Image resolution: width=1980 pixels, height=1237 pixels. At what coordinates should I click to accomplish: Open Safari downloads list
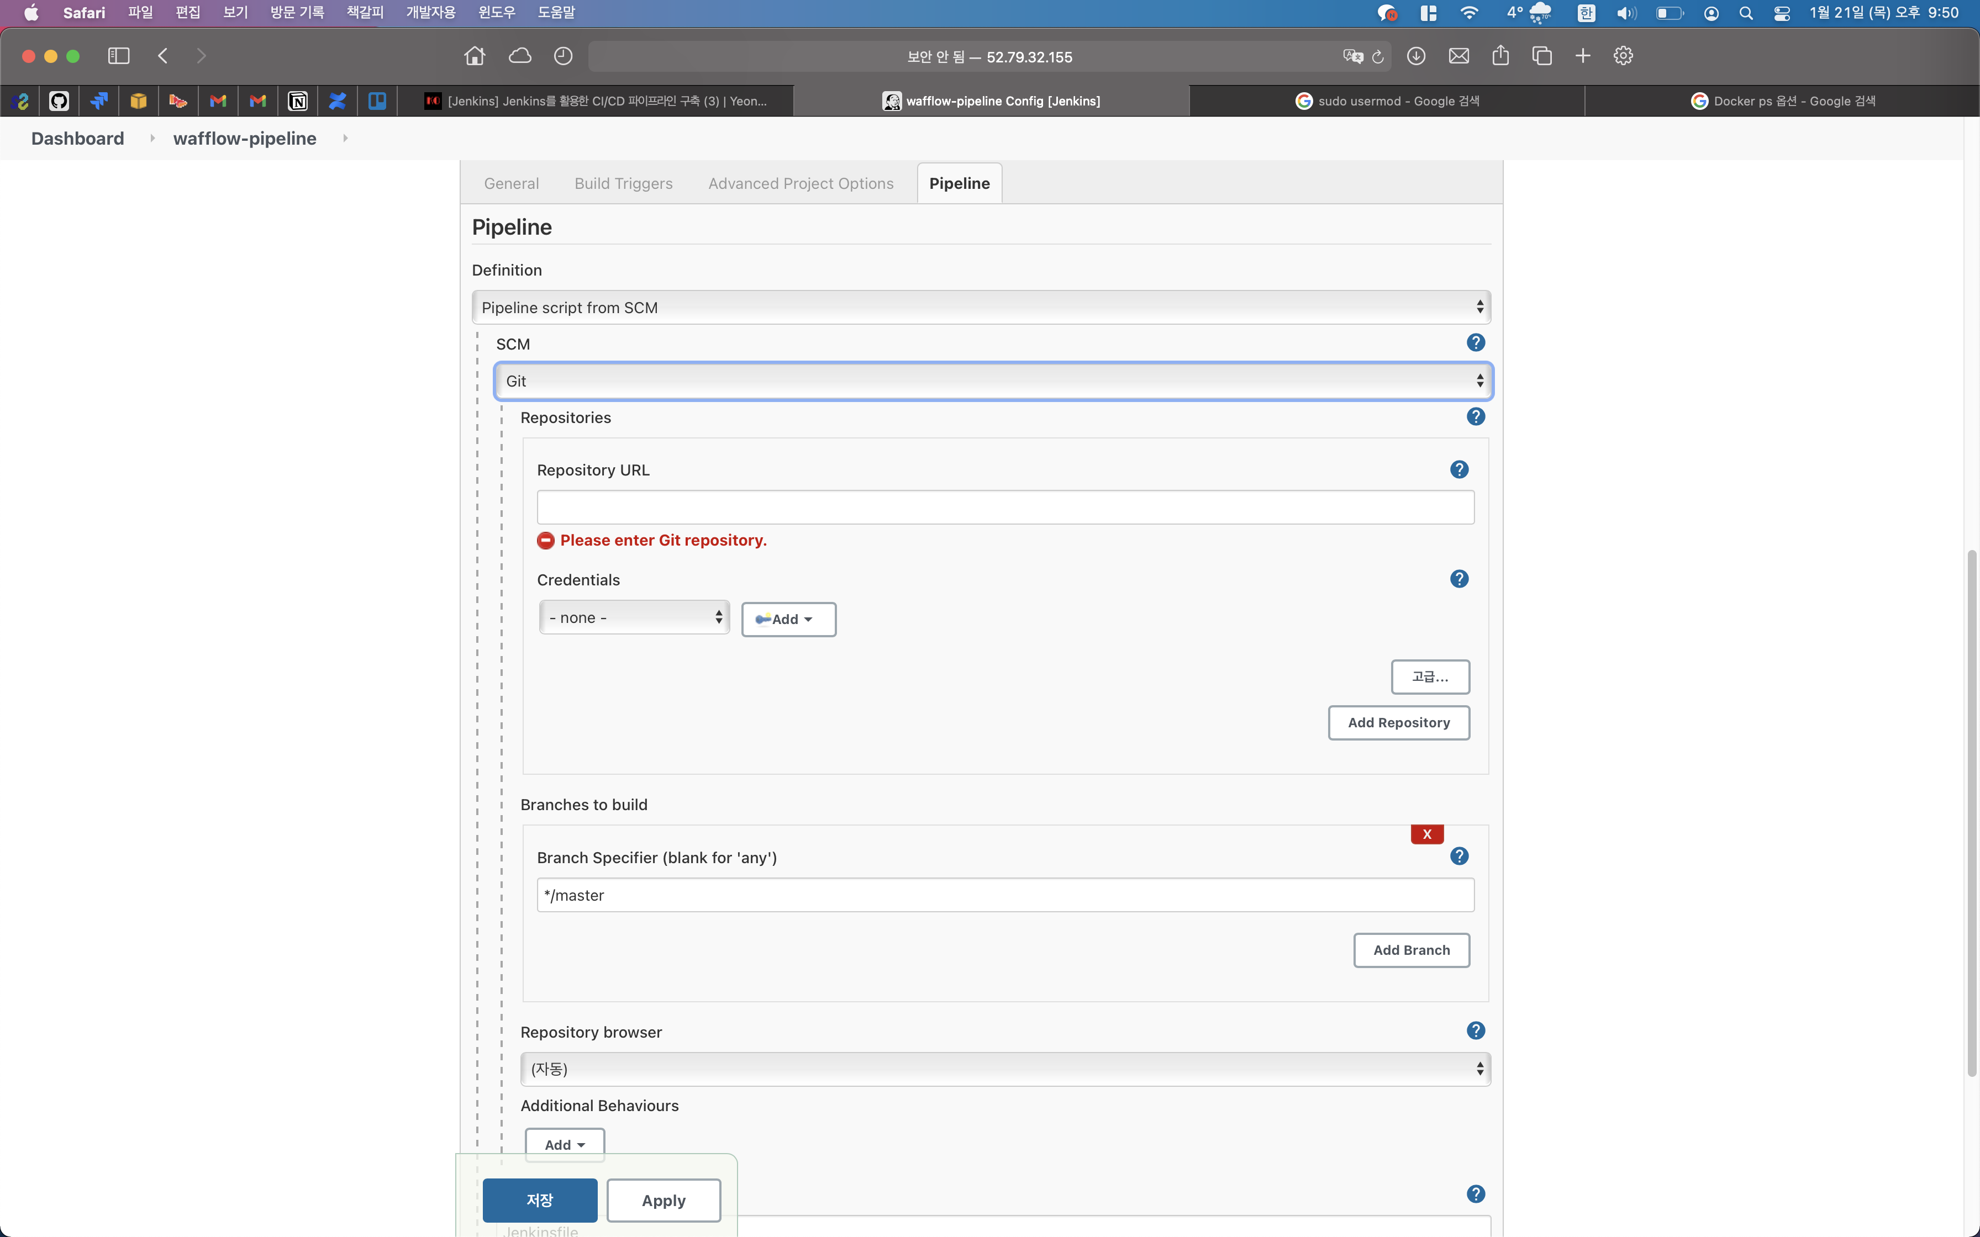1416,56
